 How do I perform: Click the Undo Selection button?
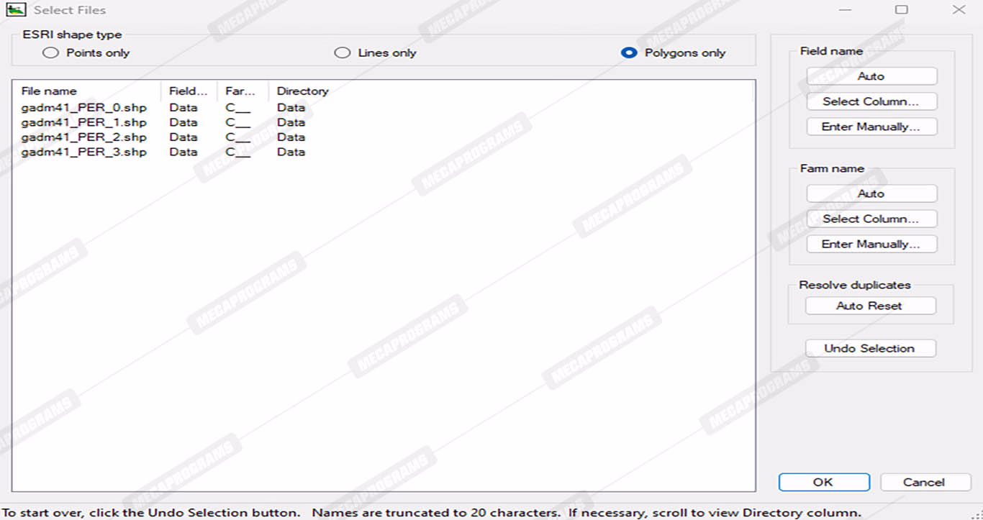coord(870,348)
